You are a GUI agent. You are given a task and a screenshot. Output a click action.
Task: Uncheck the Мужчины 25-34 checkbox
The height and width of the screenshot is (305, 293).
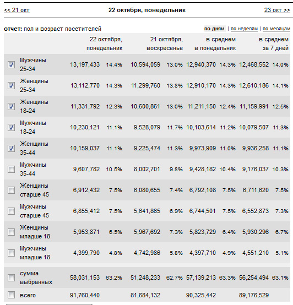[x=11, y=64]
